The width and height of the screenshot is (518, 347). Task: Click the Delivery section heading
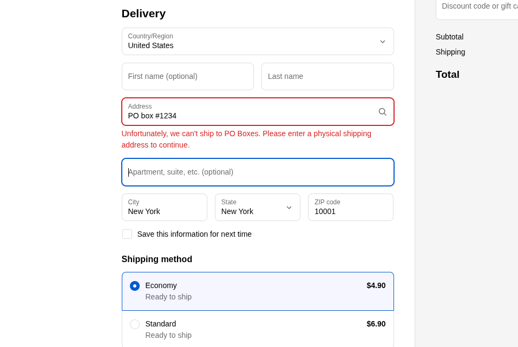pos(143,14)
